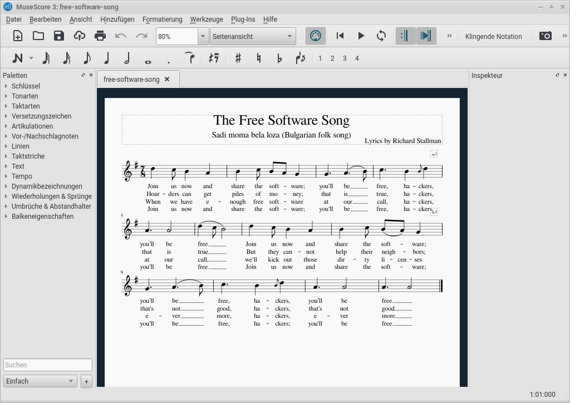
Task: Add a tie to the note
Action: tap(190, 58)
